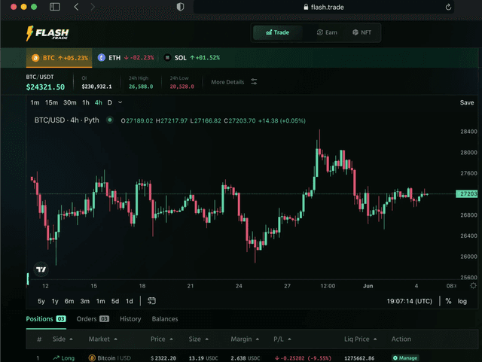Open chart axis settings gear icon
This screenshot has width=482, height=362.
coord(473,286)
